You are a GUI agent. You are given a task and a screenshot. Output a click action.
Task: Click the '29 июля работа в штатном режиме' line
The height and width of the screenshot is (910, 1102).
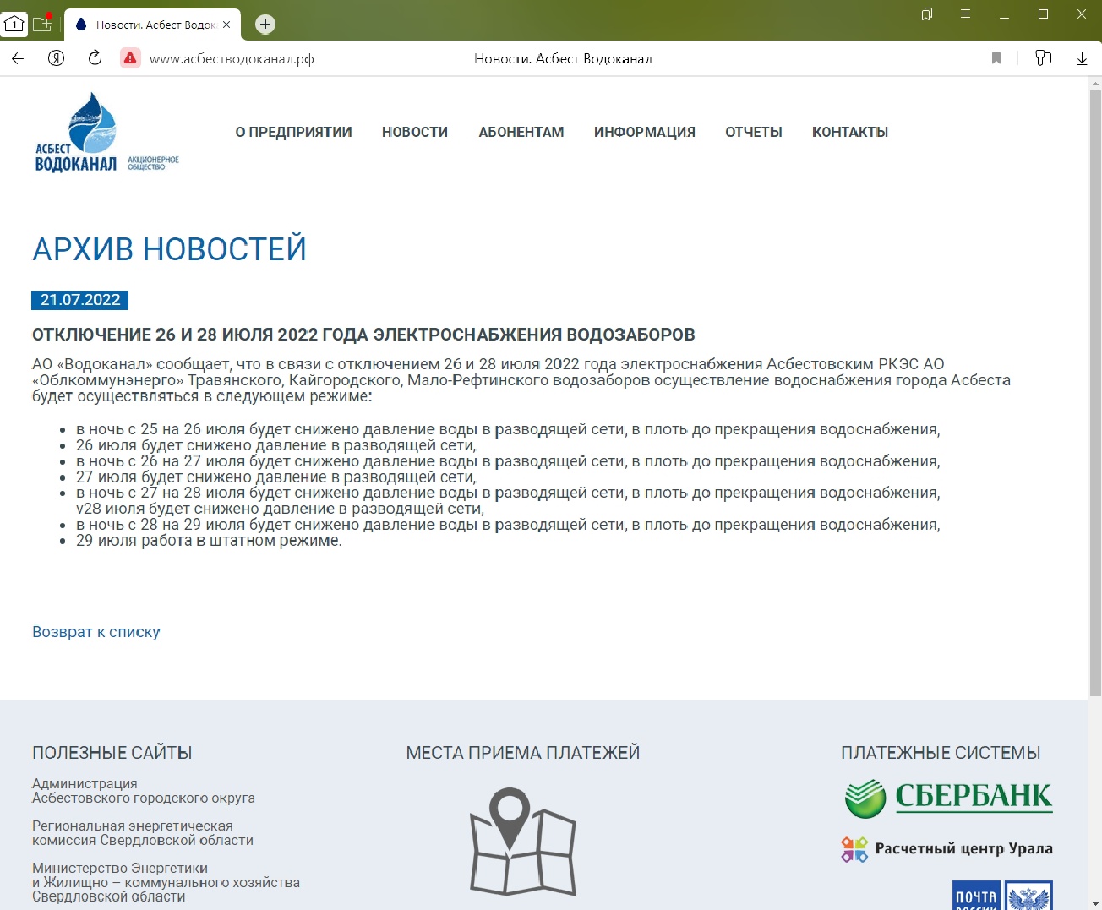coord(209,541)
